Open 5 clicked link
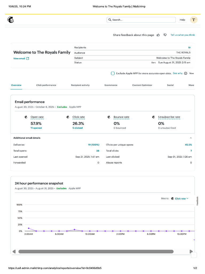This screenshot has width=205, height=274. pyautogui.click(x=77, y=128)
